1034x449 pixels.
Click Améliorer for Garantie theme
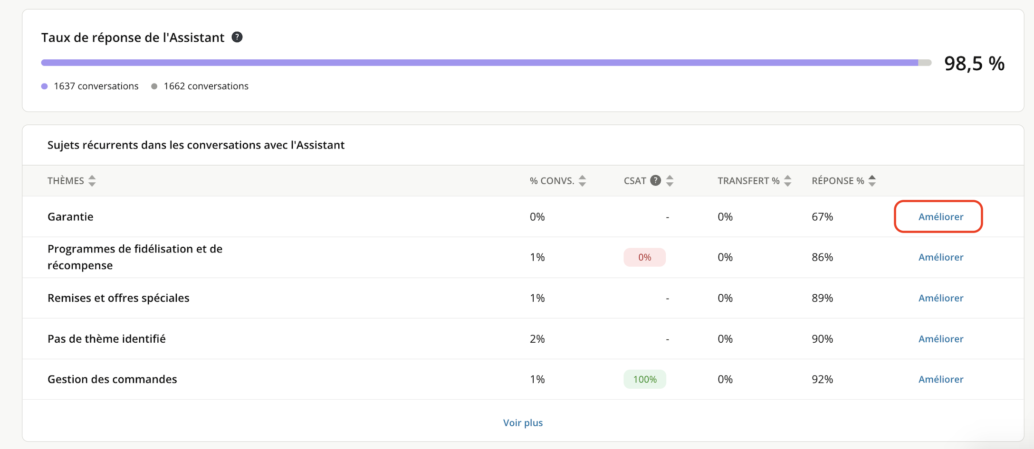[x=940, y=217]
